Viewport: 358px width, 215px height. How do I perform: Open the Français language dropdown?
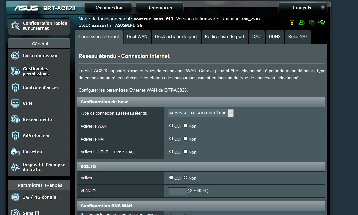(x=303, y=8)
